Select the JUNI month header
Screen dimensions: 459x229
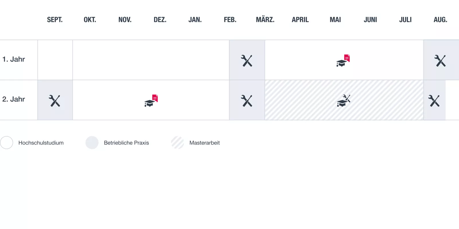[x=370, y=20]
